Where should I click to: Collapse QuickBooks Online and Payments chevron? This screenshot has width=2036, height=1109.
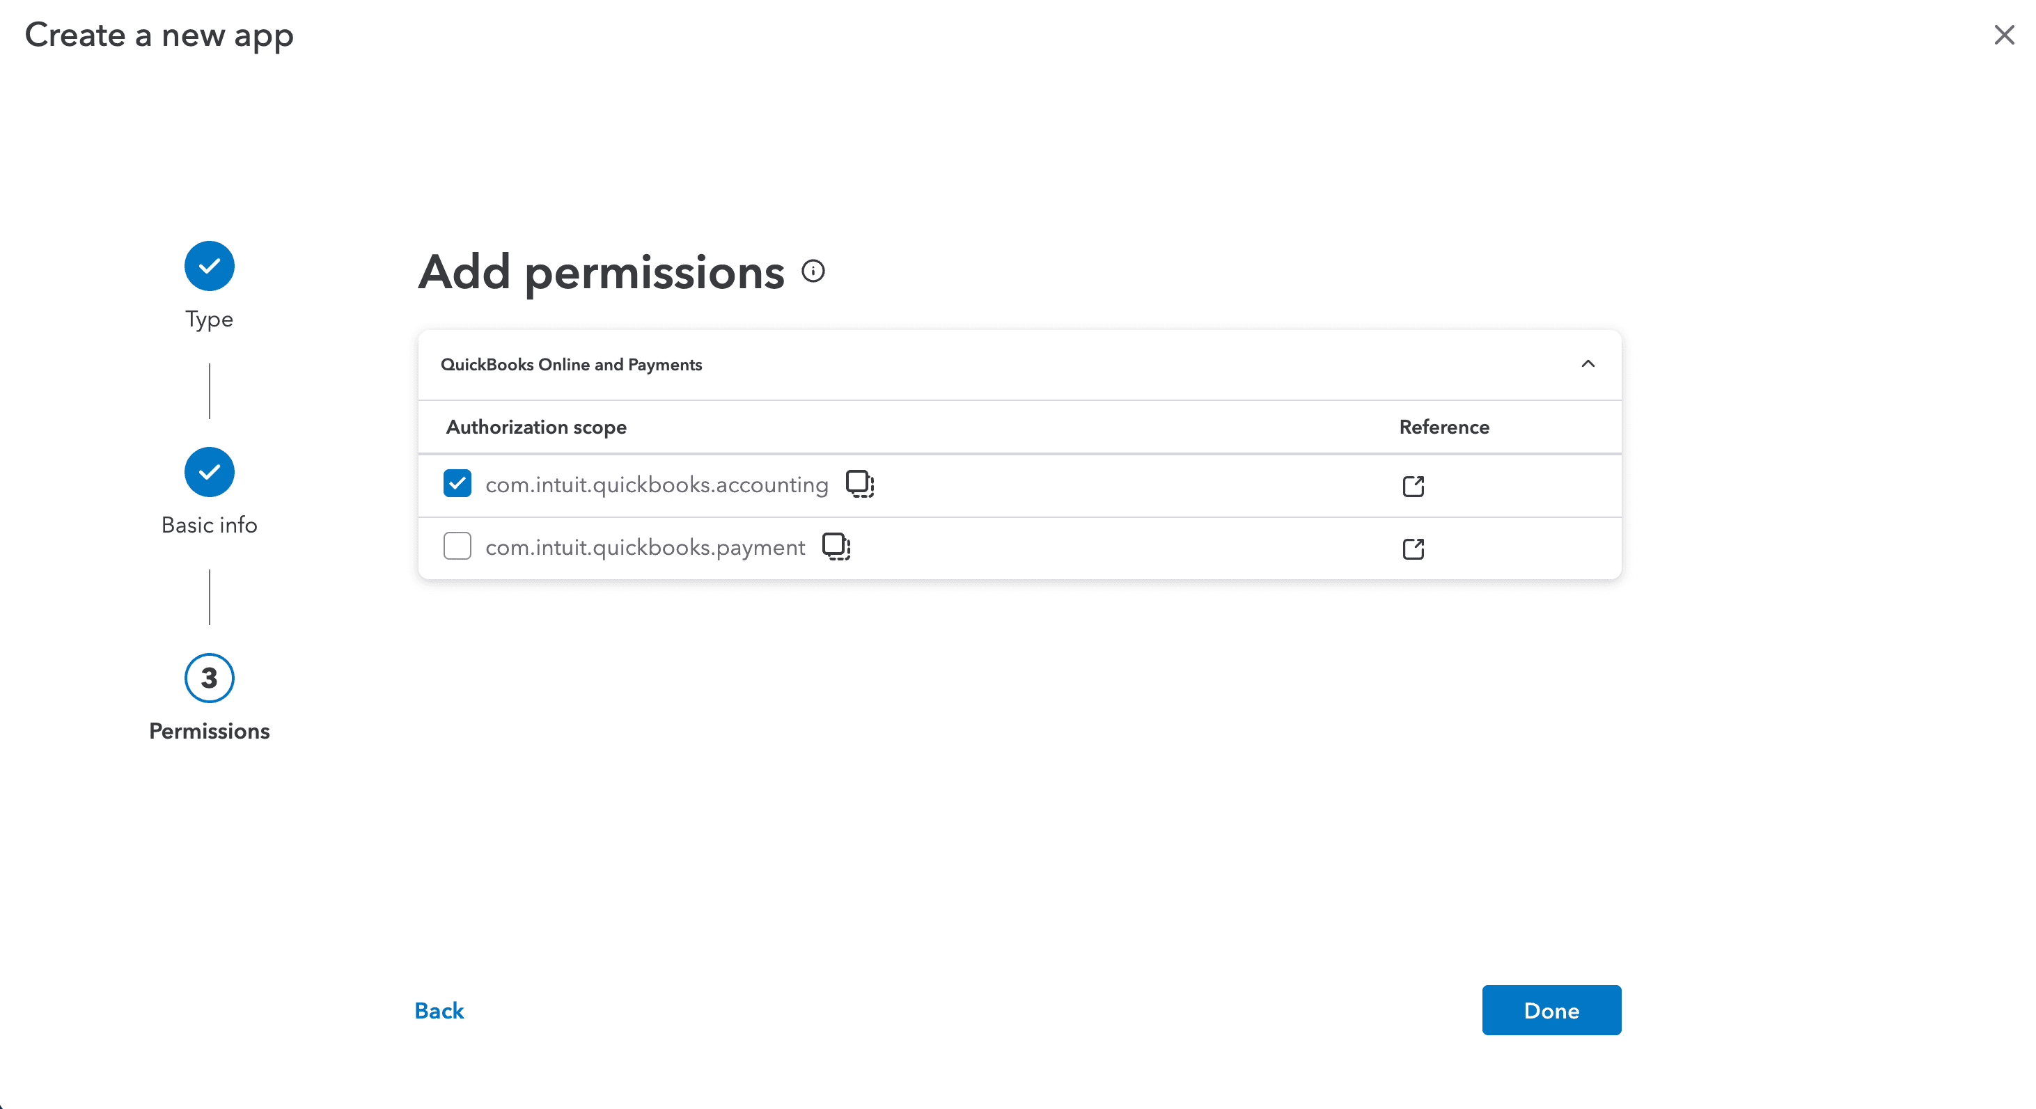coord(1587,364)
